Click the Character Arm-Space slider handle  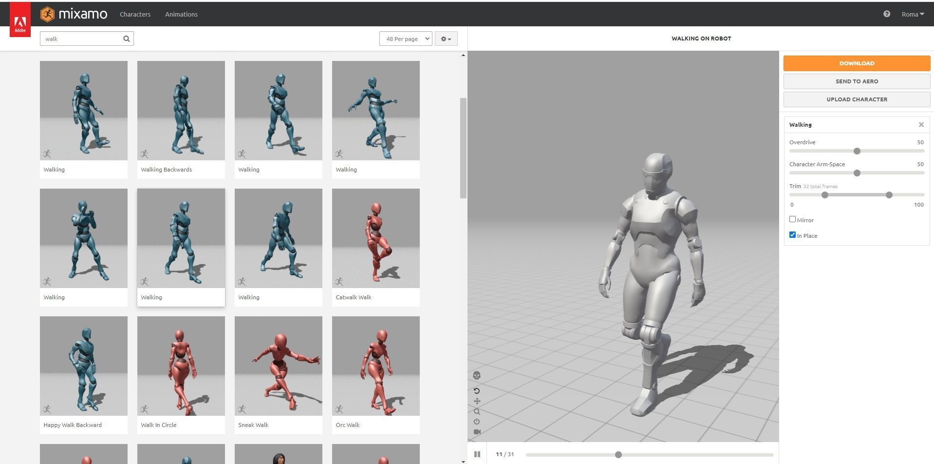click(857, 173)
